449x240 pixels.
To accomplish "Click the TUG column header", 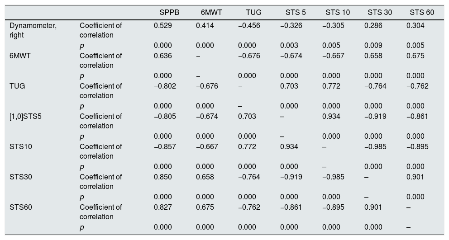I will click(253, 12).
